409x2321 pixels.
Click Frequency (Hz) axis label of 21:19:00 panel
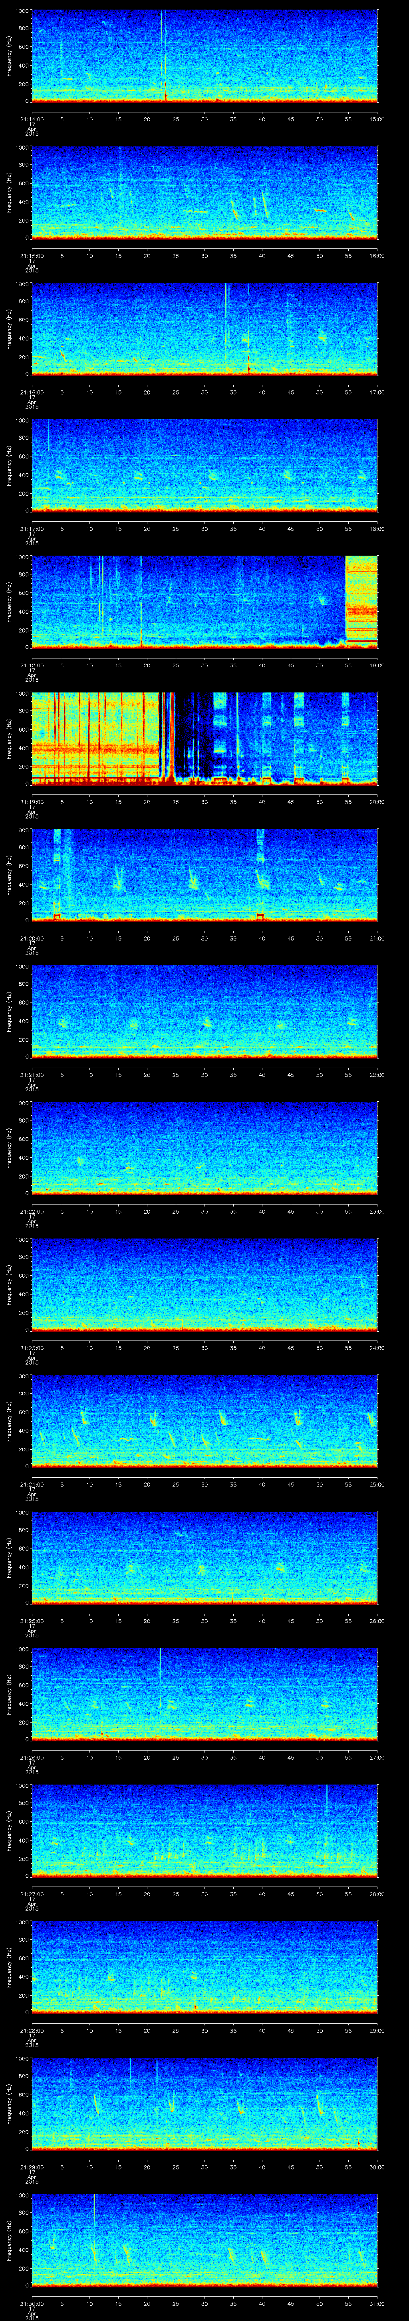(x=9, y=738)
